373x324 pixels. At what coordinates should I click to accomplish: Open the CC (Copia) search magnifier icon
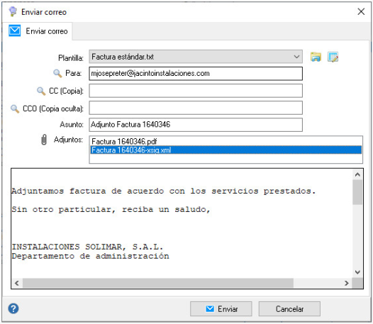point(41,91)
